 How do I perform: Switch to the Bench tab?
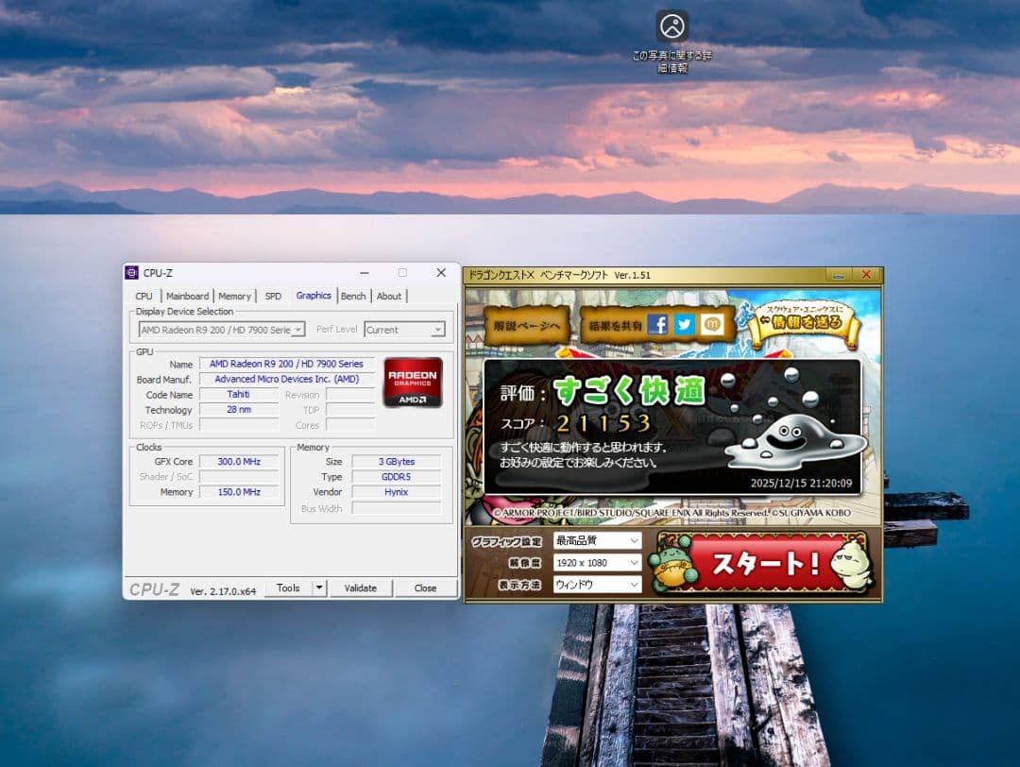tap(353, 296)
